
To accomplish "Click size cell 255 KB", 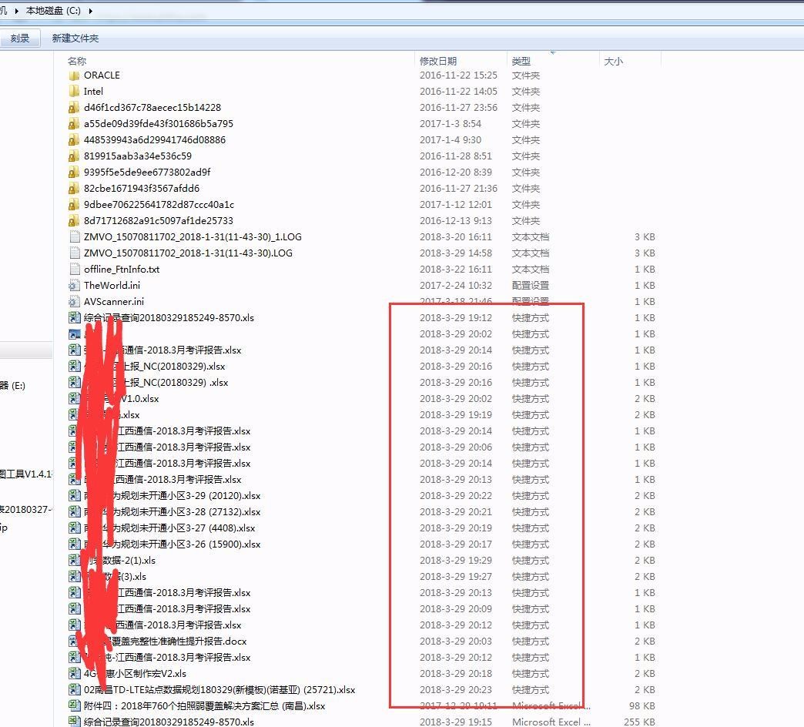I will tap(639, 722).
